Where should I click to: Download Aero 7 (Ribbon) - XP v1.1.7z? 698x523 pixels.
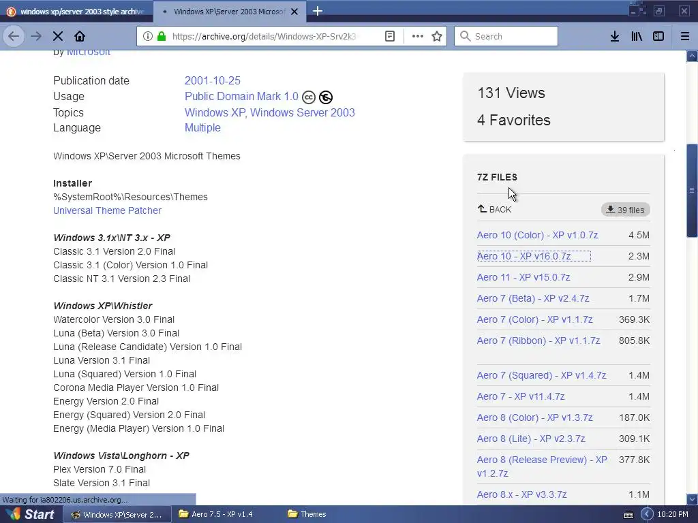pyautogui.click(x=538, y=340)
